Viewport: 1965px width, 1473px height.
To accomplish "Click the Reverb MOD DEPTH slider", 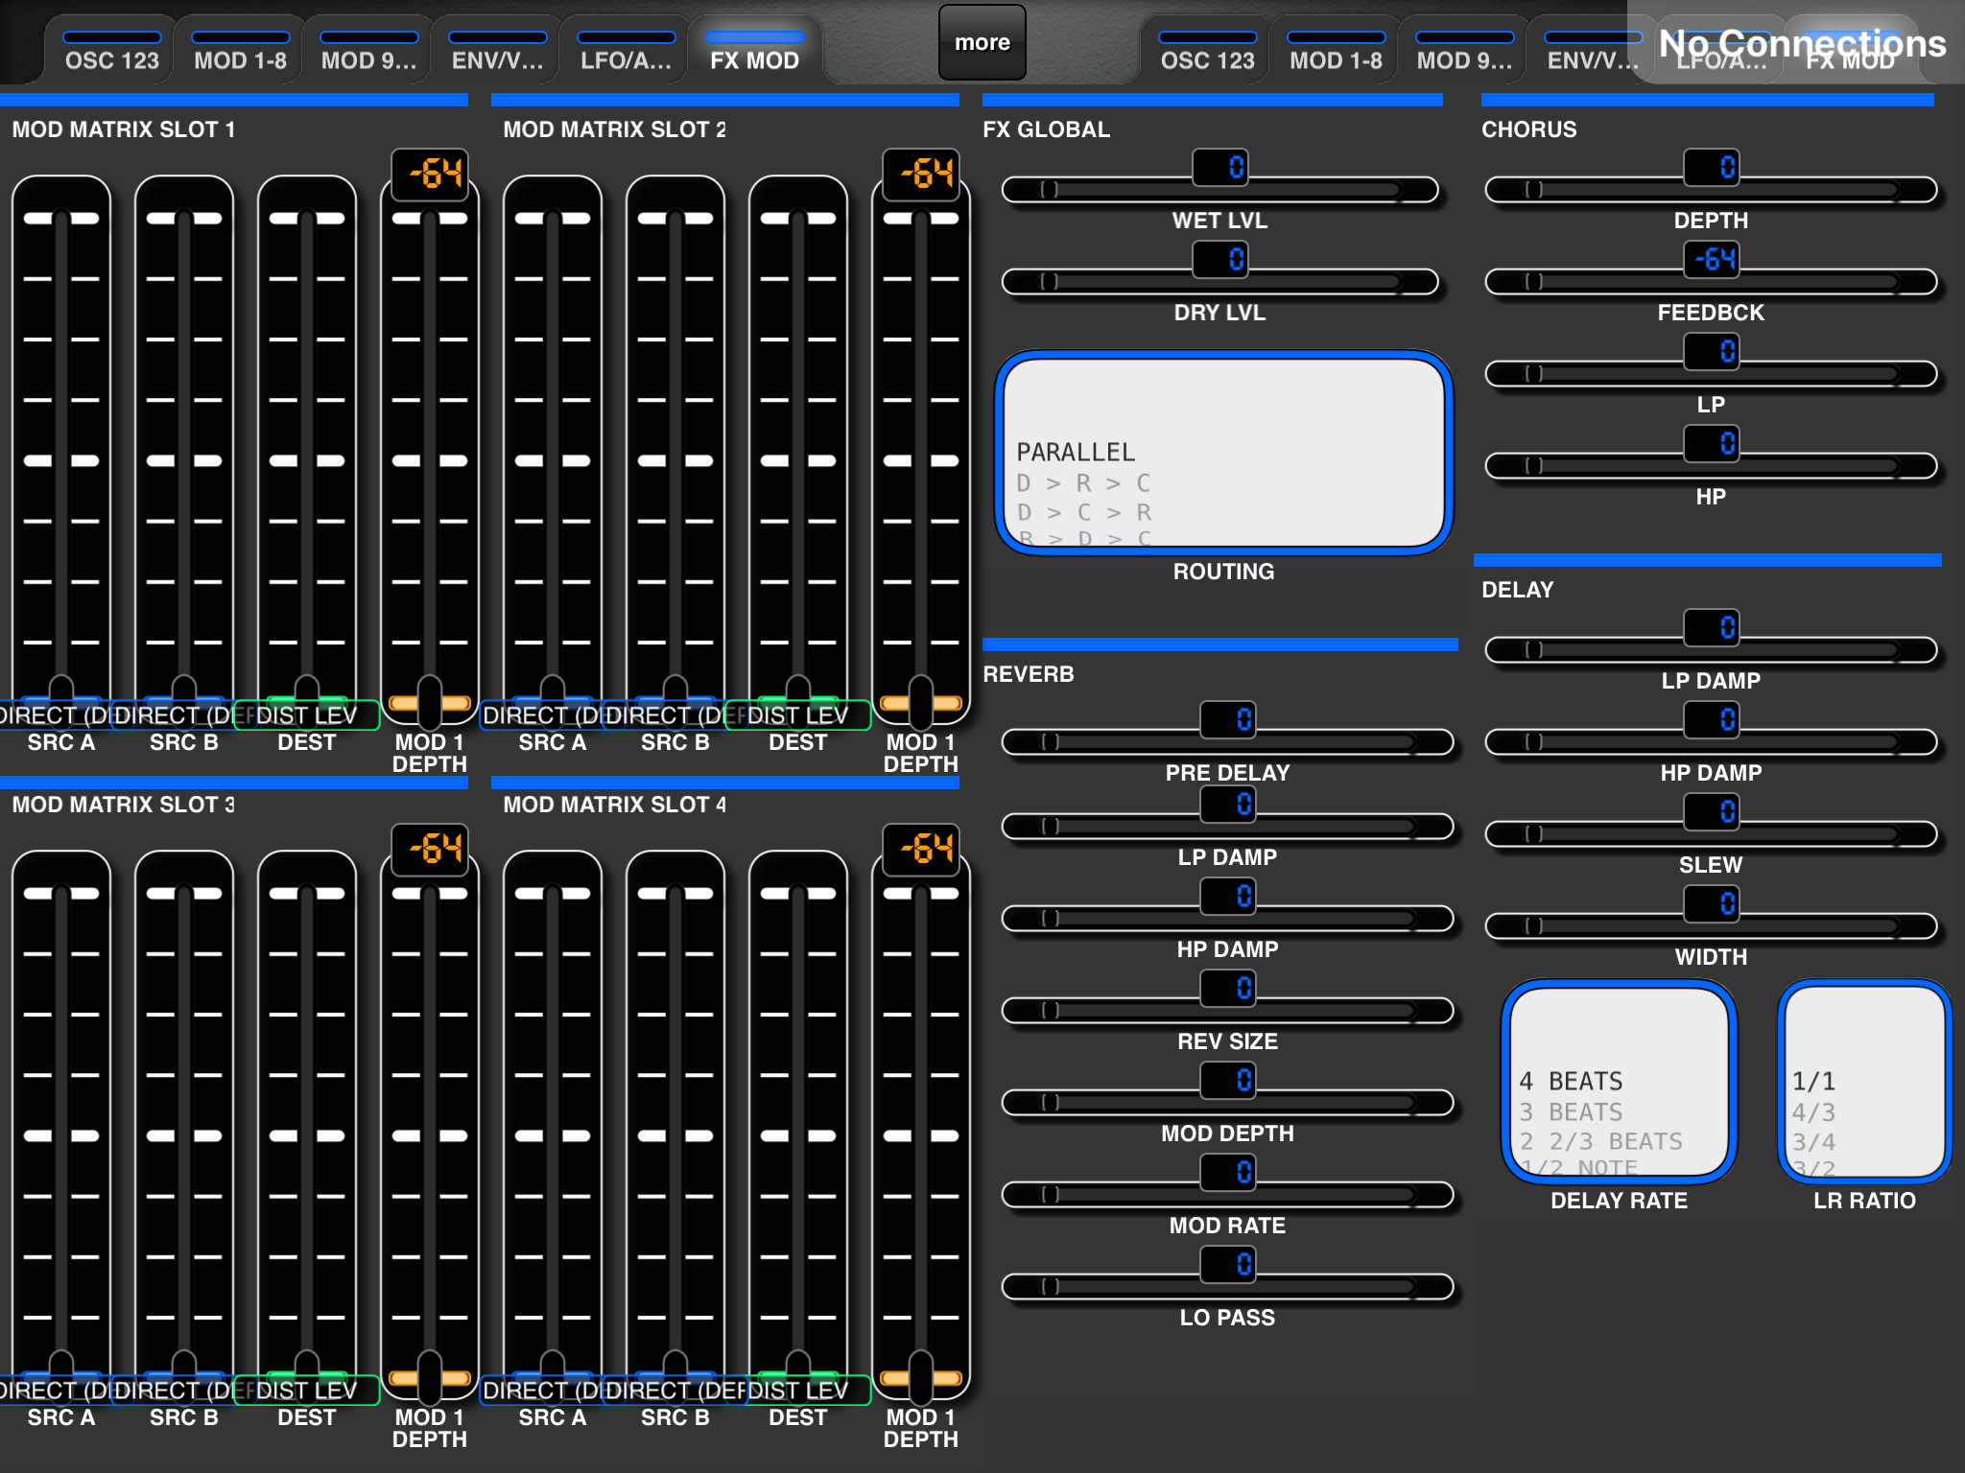I will pos(1228,1102).
